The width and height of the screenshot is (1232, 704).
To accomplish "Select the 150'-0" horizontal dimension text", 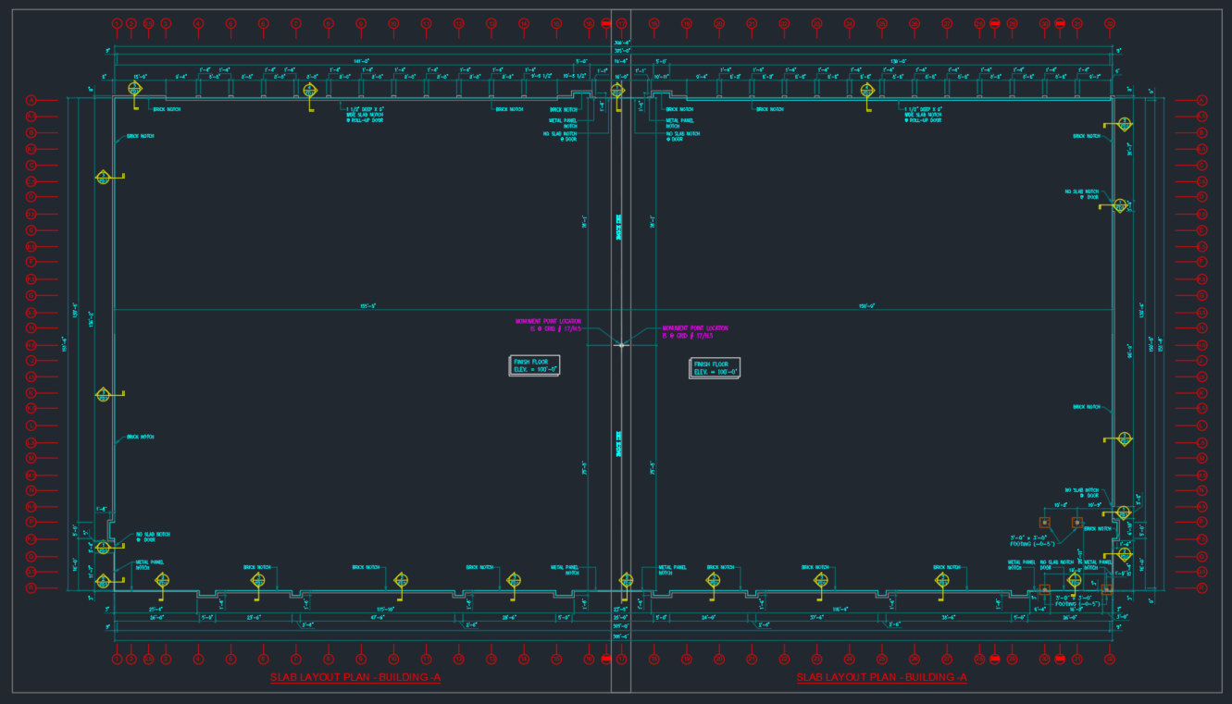I will [867, 306].
